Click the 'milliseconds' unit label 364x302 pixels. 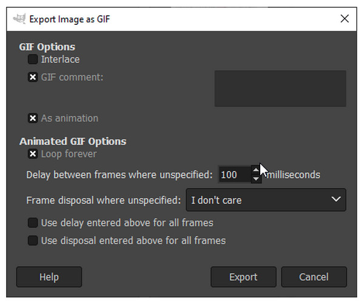pos(294,175)
